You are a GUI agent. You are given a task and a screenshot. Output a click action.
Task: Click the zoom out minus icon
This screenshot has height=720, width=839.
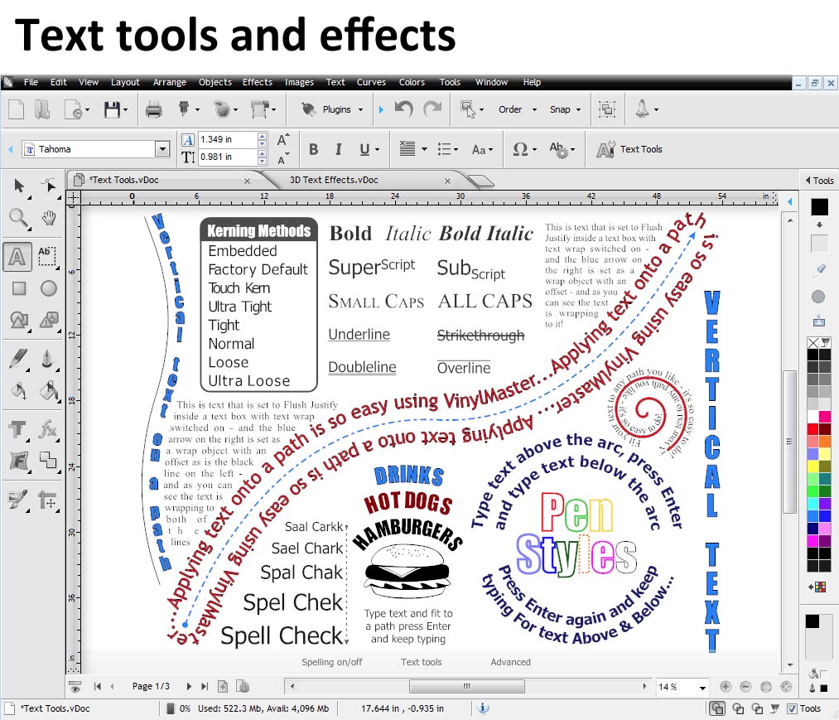coord(745,686)
